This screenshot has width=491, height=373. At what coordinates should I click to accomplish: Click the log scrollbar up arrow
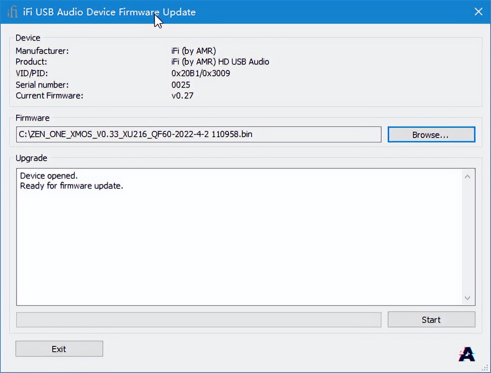tap(467, 176)
